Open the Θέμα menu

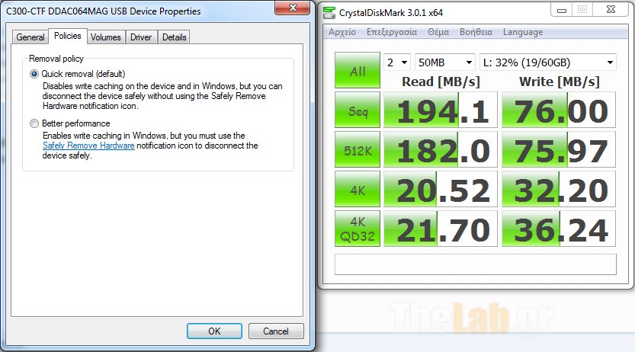pos(438,32)
